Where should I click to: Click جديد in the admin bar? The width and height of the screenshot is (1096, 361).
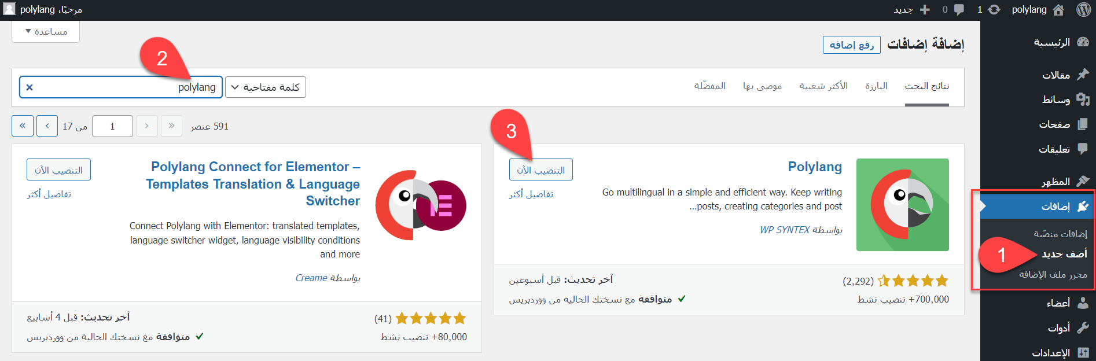(903, 10)
